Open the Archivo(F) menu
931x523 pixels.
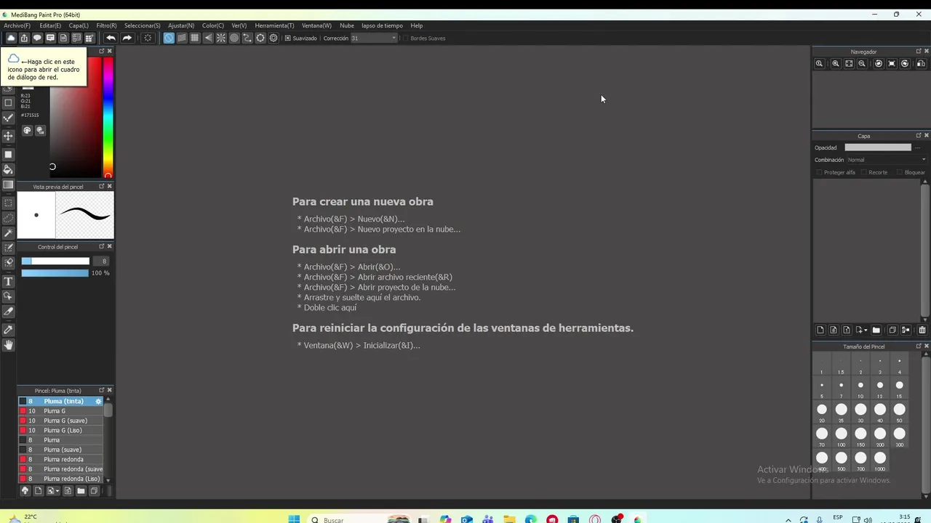(17, 25)
